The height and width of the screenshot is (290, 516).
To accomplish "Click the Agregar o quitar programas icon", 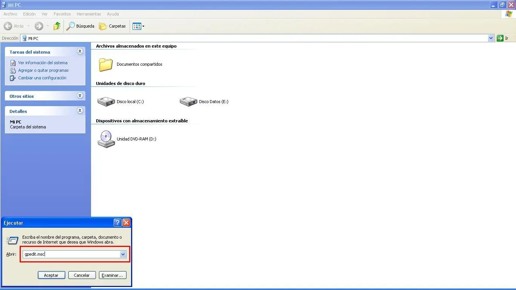I will (13, 71).
